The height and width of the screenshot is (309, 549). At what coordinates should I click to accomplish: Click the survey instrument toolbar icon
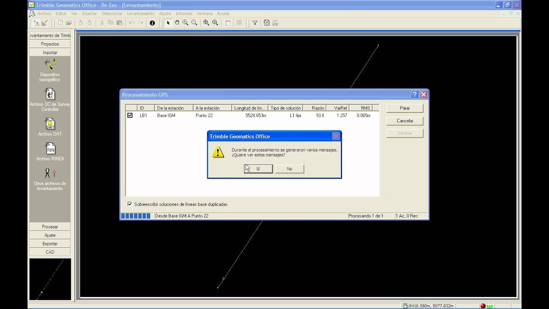pos(36,23)
